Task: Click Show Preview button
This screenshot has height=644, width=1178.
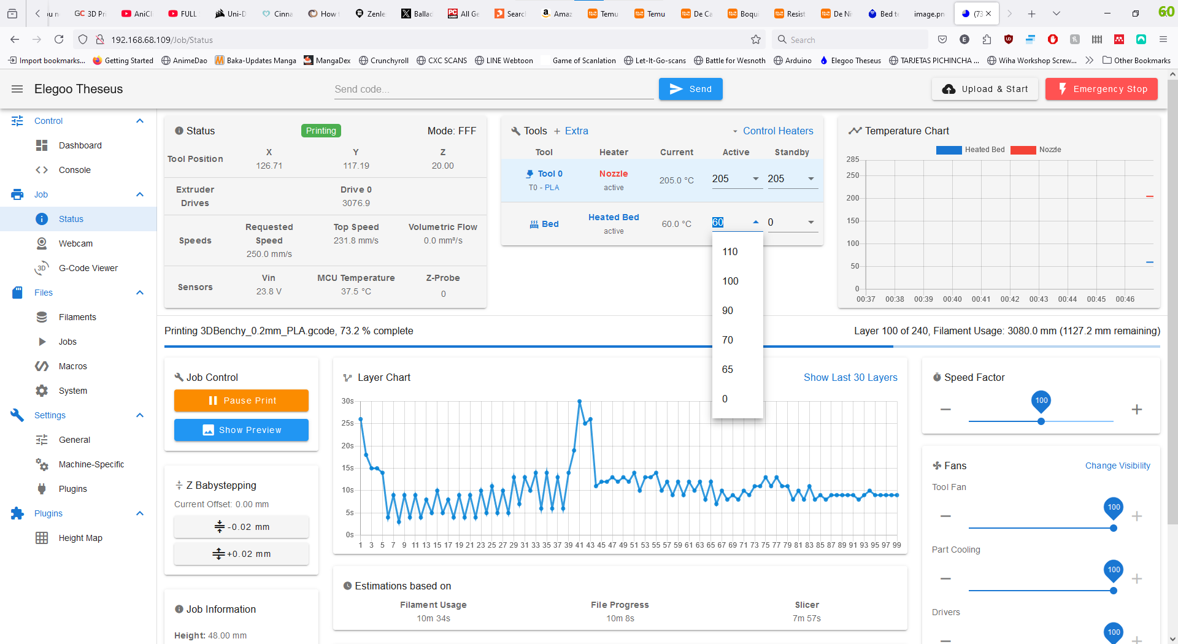Action: 241,430
